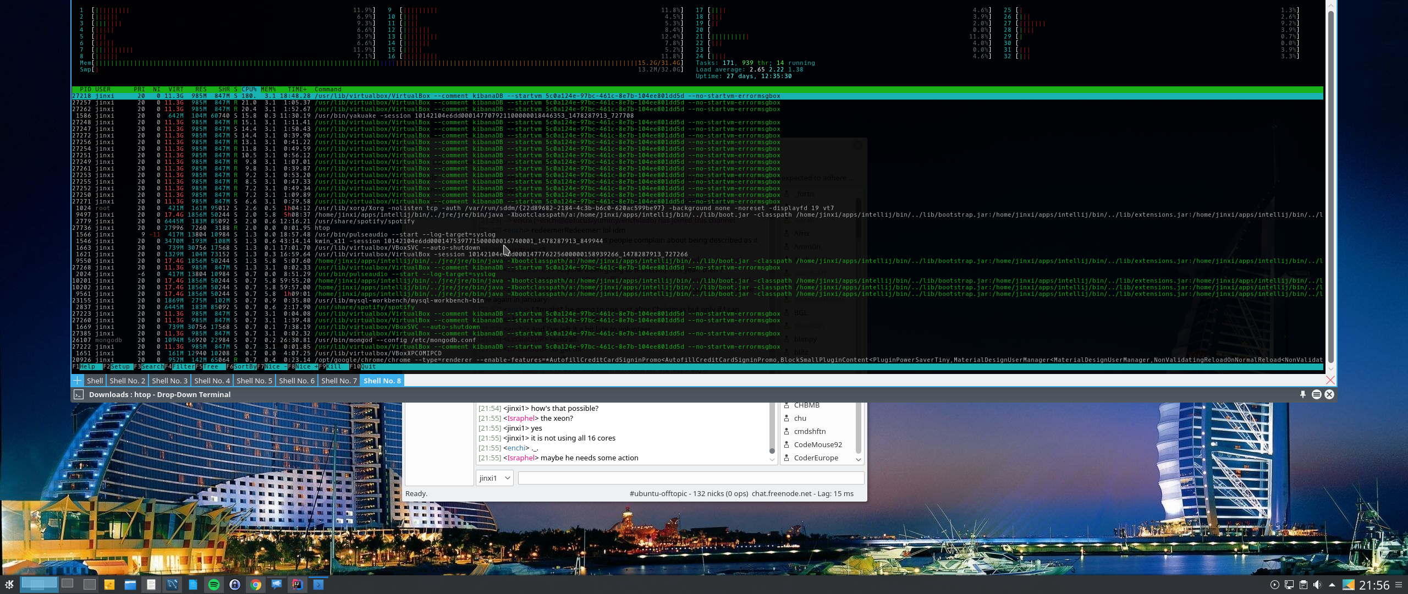Select the mongod process row PID 26107

pyautogui.click(x=697, y=340)
